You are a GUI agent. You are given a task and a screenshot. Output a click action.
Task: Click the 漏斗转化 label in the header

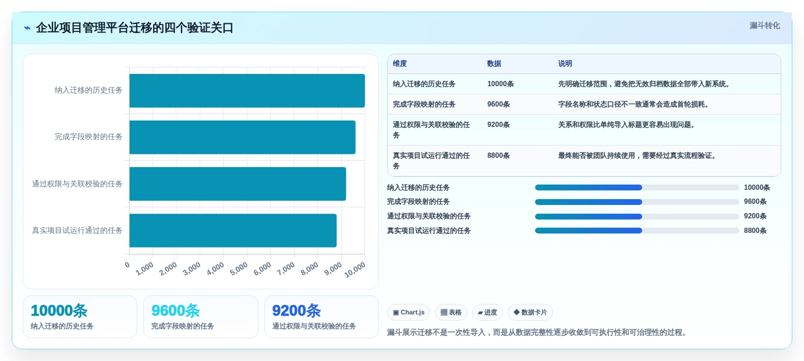coord(764,26)
